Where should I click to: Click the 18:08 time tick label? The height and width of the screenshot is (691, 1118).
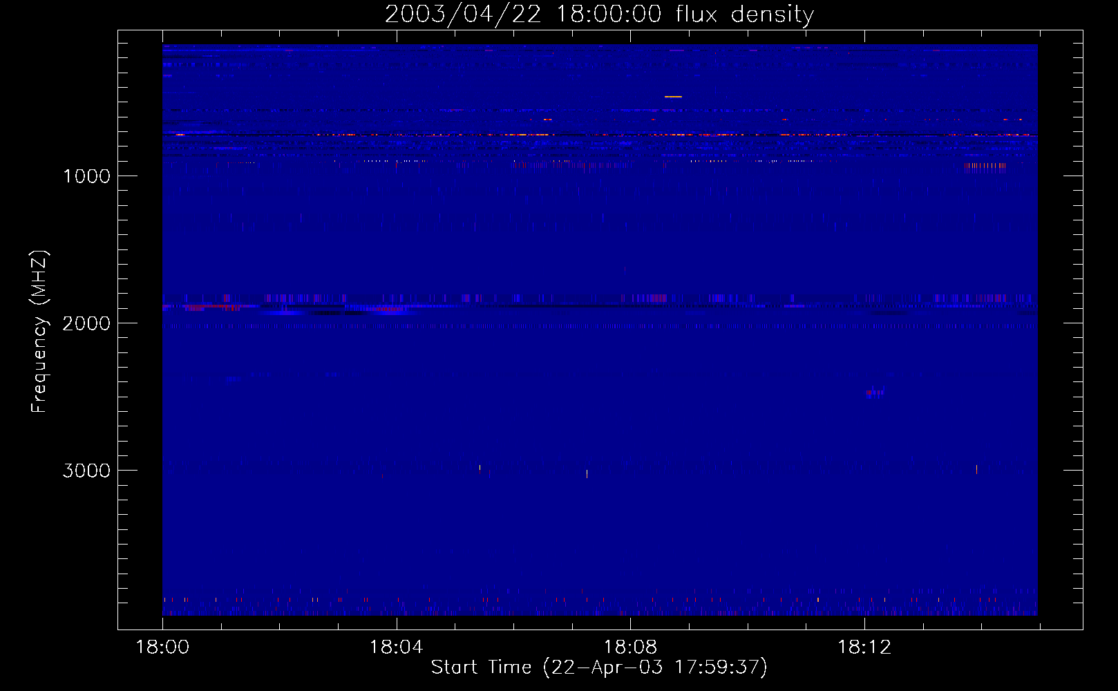[x=630, y=647]
